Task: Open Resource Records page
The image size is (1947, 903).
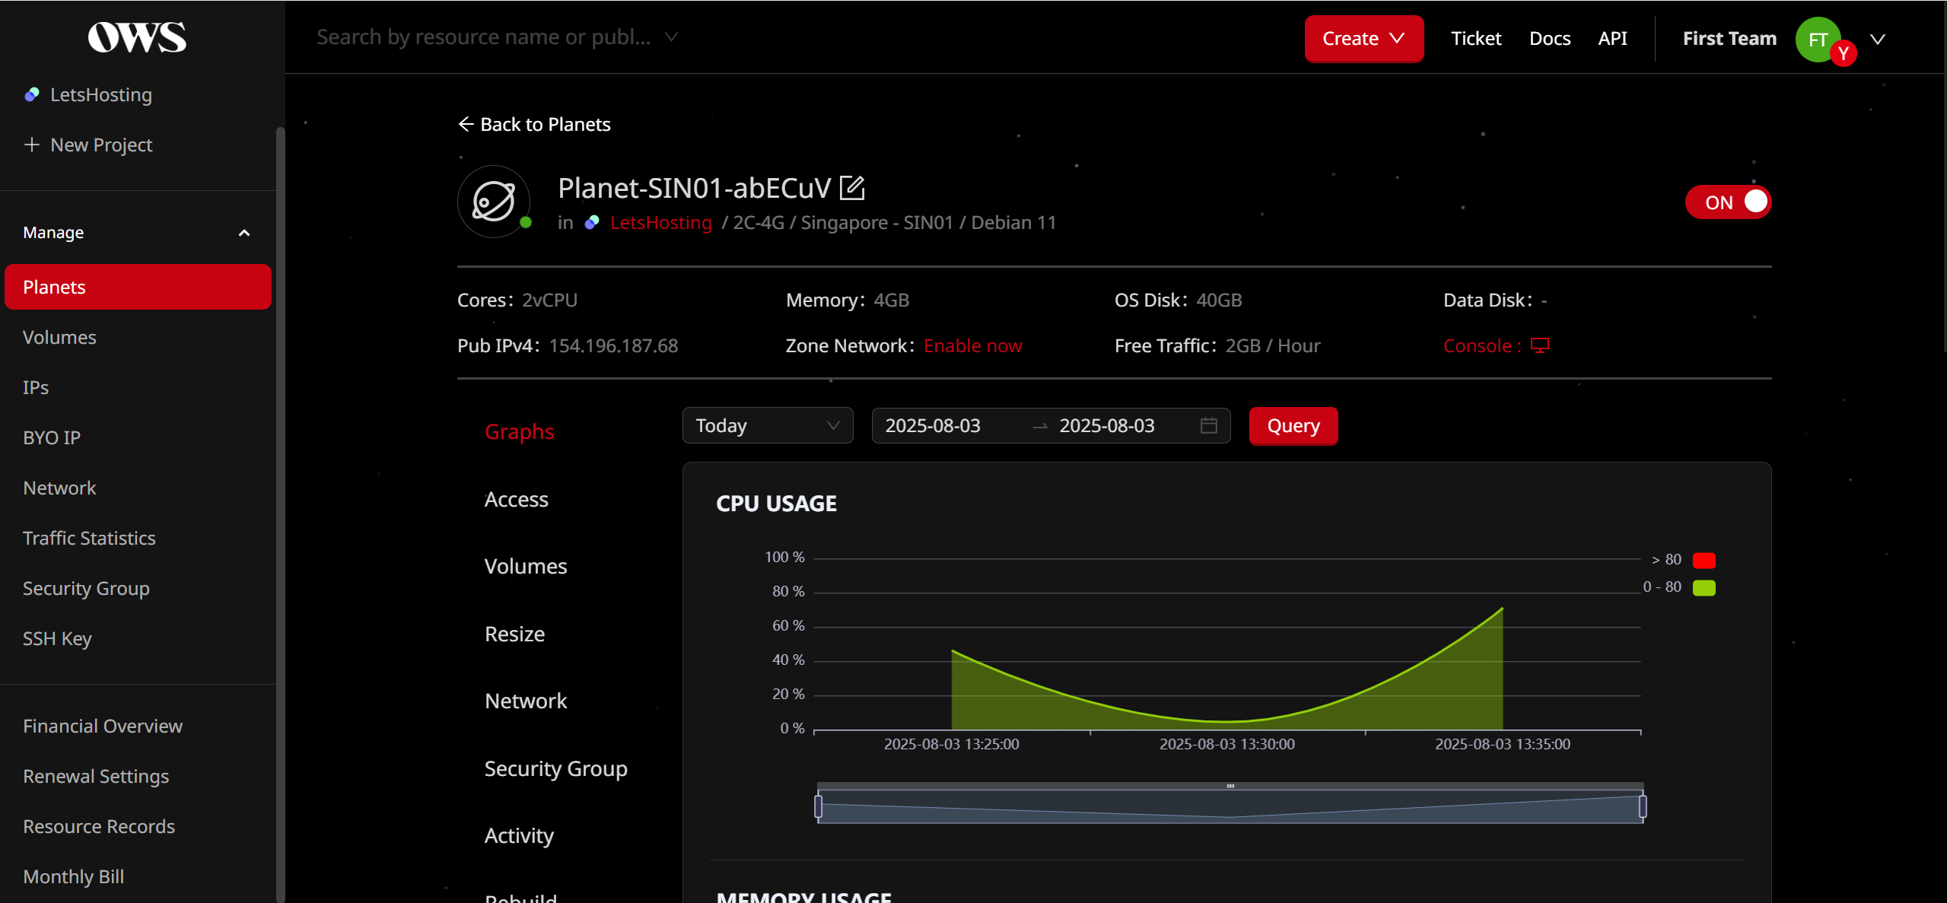Action: pos(99,826)
